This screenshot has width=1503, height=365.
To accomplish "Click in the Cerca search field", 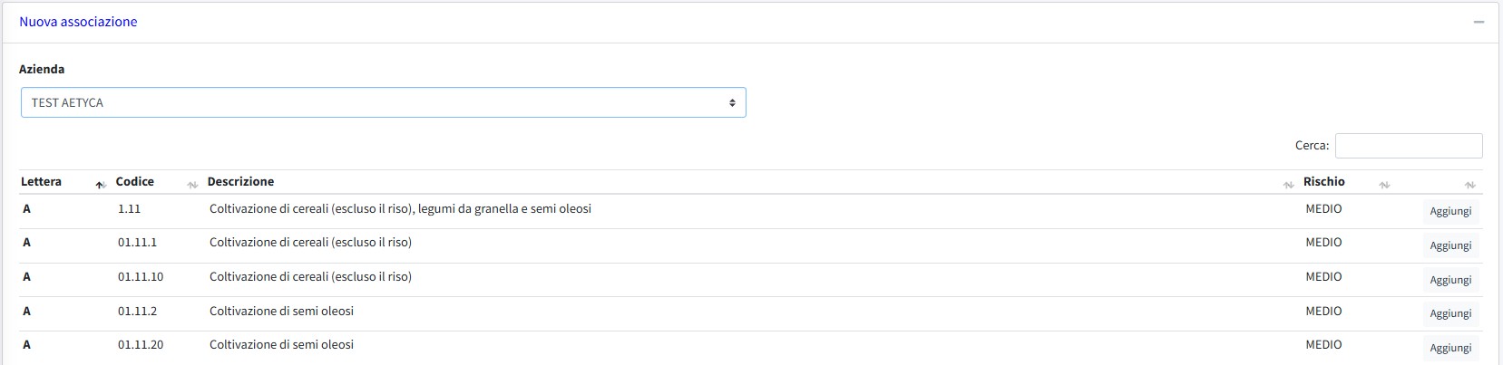I will (x=1408, y=145).
